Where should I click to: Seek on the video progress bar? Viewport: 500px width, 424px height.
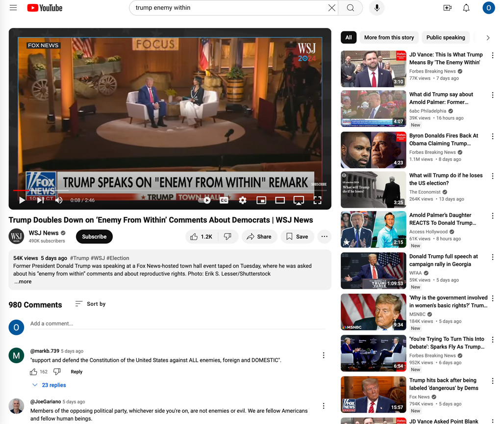click(170, 190)
